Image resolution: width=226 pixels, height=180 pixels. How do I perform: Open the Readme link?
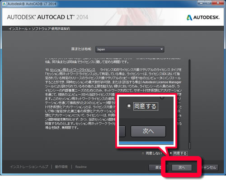click(81, 167)
